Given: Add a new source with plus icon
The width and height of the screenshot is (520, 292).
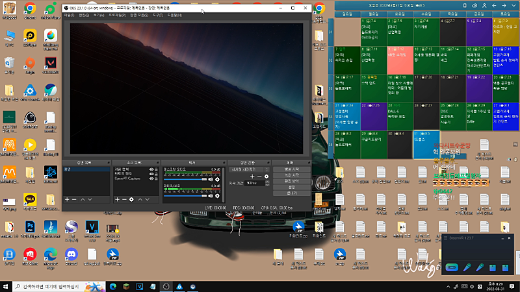Looking at the screenshot, I should (117, 199).
